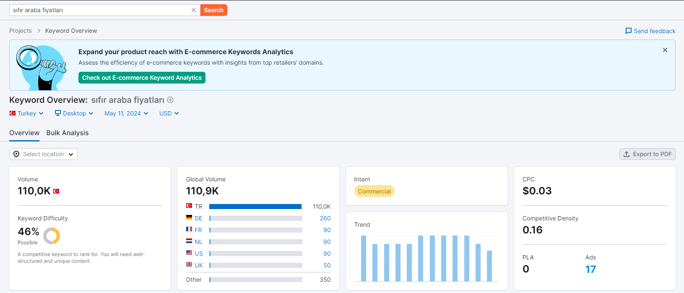Click the orange Search button
The width and height of the screenshot is (684, 293).
click(213, 10)
